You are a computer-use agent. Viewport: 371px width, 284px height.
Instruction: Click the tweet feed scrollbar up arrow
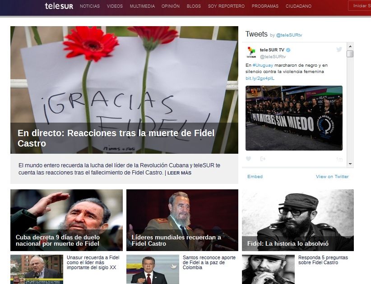coord(350,46)
